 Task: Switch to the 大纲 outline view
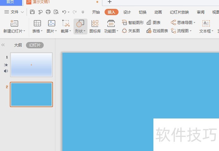pyautogui.click(x=18, y=45)
